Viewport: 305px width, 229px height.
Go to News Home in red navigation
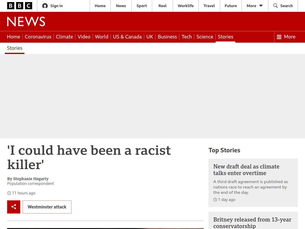(14, 37)
